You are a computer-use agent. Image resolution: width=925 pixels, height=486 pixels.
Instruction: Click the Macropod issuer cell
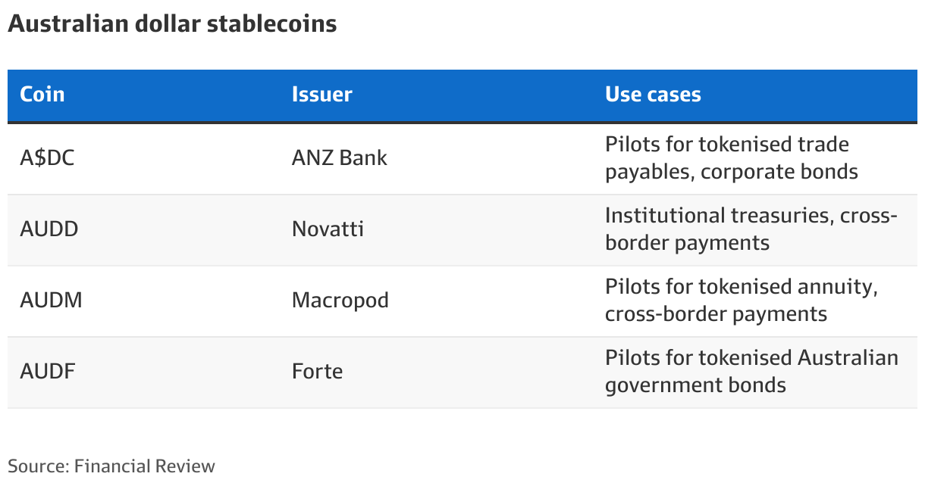(x=340, y=301)
